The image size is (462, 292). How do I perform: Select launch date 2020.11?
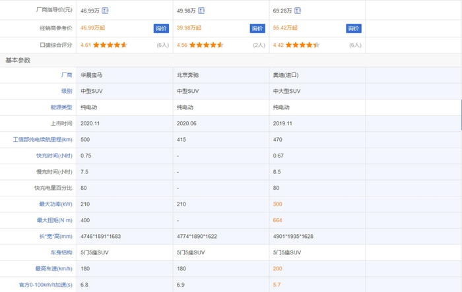tap(90, 123)
